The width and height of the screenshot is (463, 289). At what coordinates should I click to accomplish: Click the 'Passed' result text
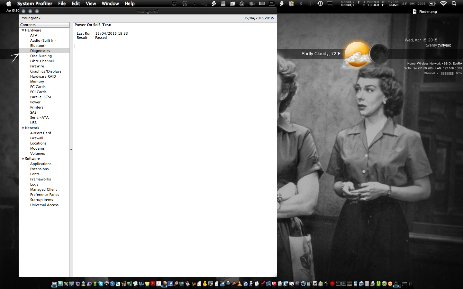click(x=101, y=38)
